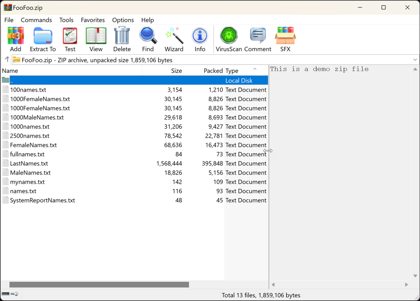Click comment pane scroll up arrow
The height and width of the screenshot is (301, 420).
click(x=415, y=69)
